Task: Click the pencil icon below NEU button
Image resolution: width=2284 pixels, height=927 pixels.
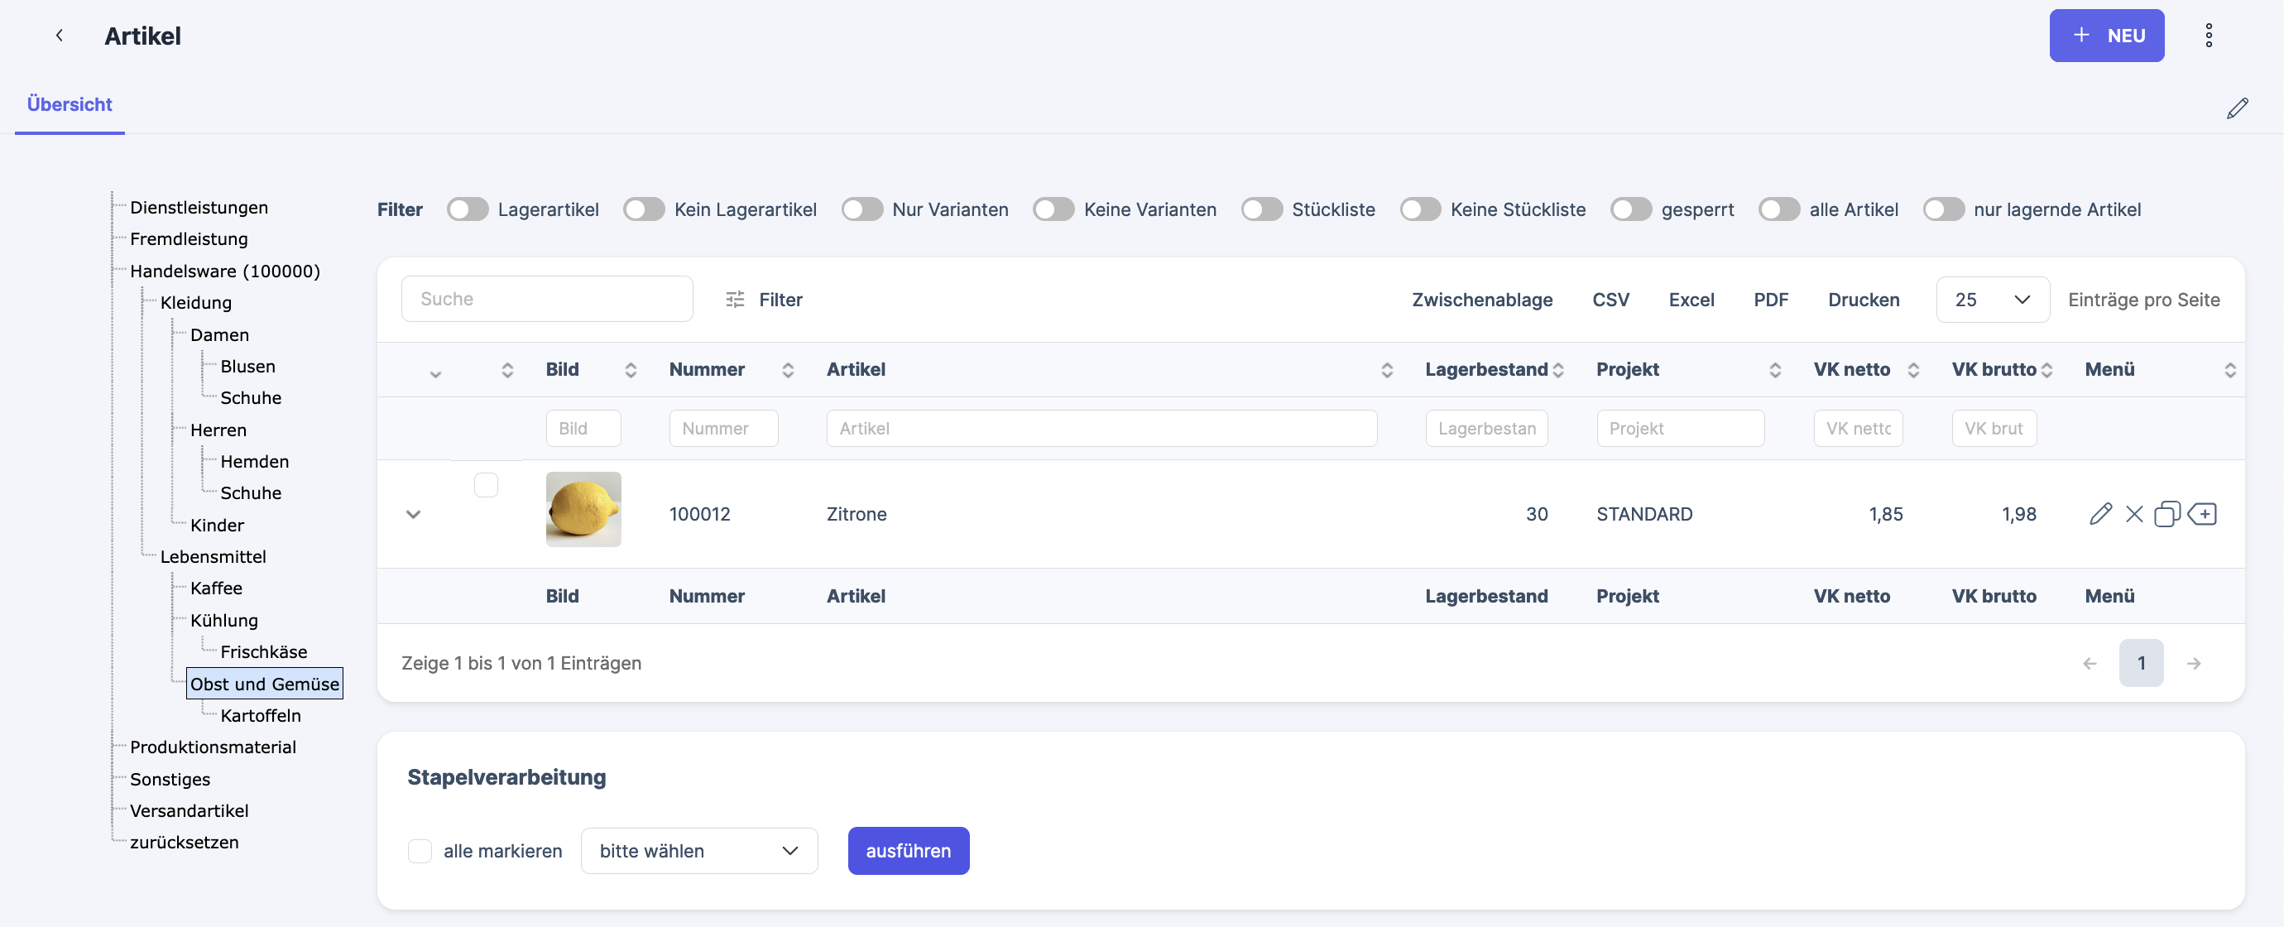Action: click(x=2236, y=108)
